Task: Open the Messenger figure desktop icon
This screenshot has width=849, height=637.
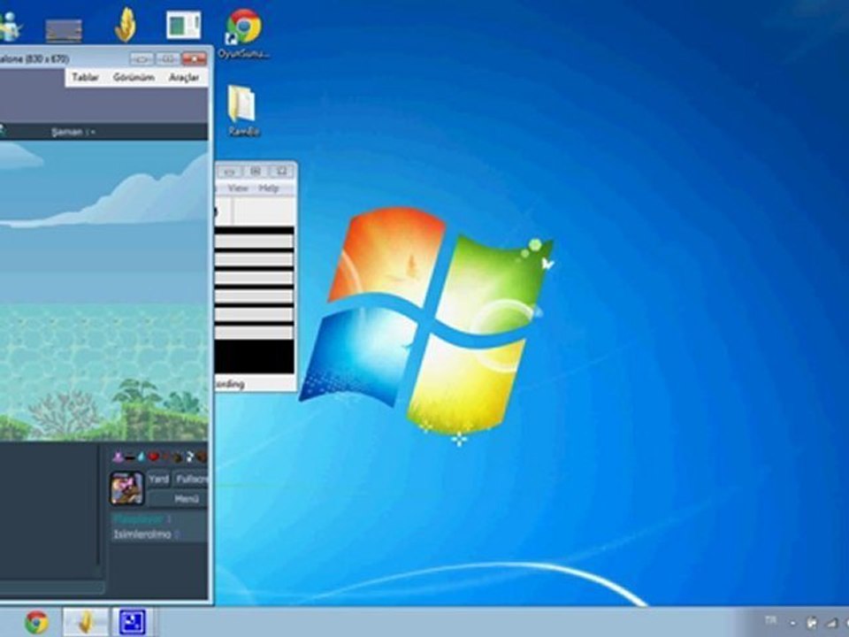Action: (10, 27)
